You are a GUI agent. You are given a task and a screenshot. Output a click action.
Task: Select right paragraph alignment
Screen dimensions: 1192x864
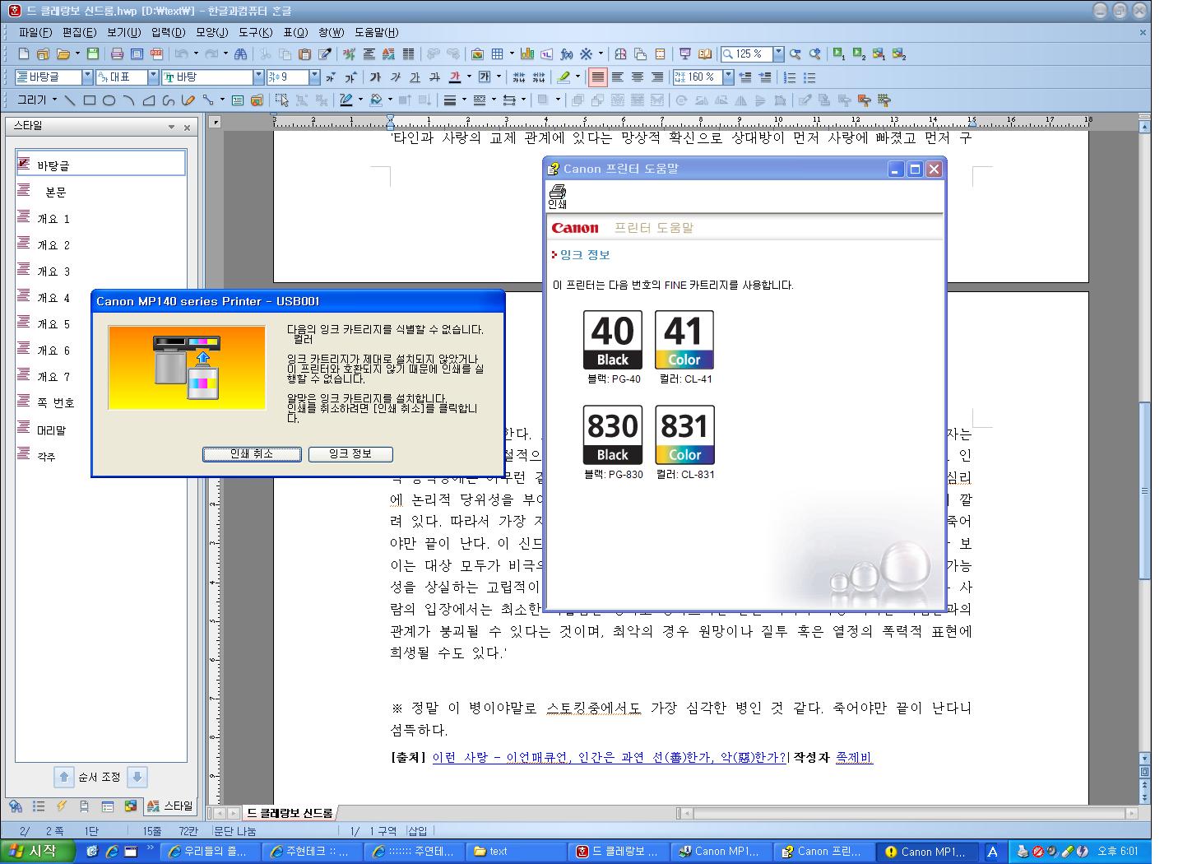point(657,77)
